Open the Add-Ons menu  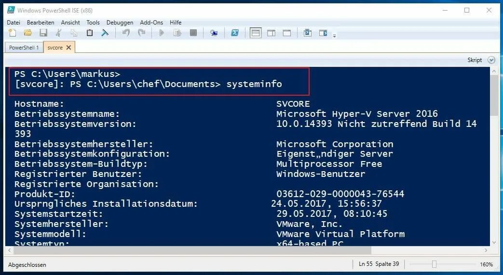pyautogui.click(x=151, y=23)
